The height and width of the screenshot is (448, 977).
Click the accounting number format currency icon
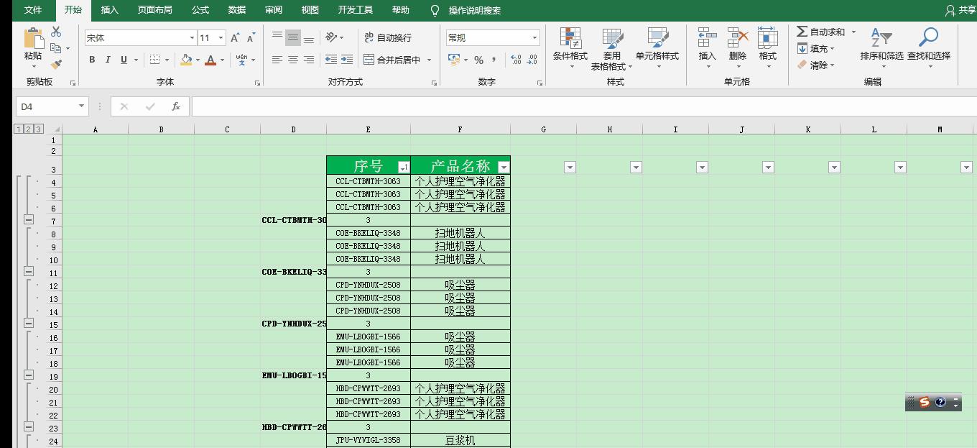click(x=454, y=60)
